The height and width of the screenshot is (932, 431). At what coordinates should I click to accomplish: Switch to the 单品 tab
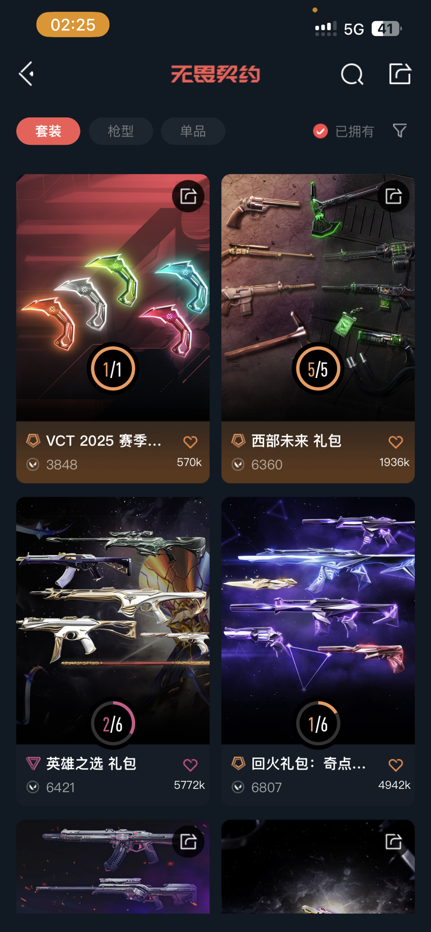pyautogui.click(x=193, y=131)
